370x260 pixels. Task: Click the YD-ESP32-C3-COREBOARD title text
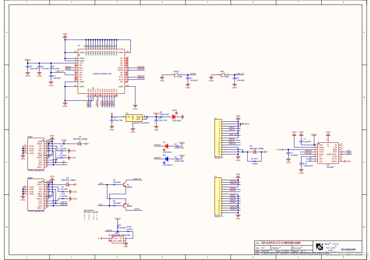click(281, 242)
